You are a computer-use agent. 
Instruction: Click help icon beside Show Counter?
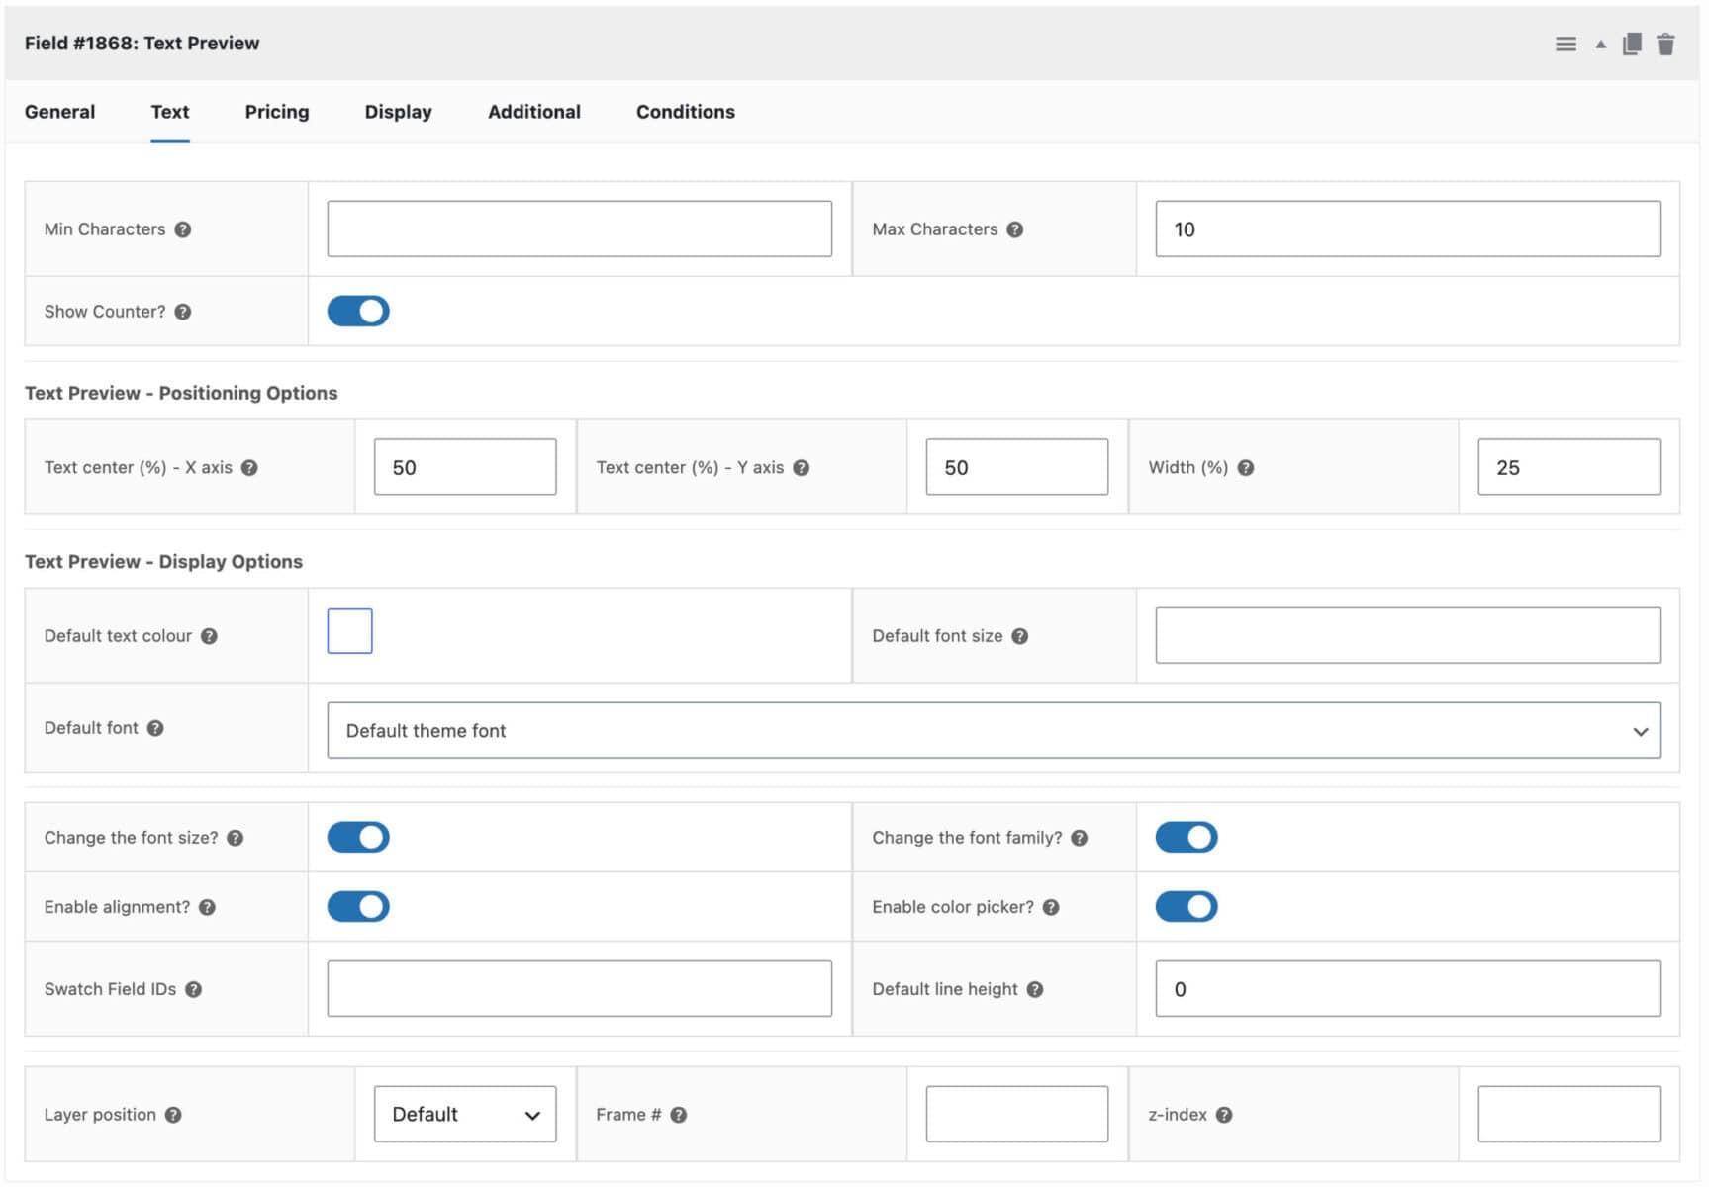(183, 312)
